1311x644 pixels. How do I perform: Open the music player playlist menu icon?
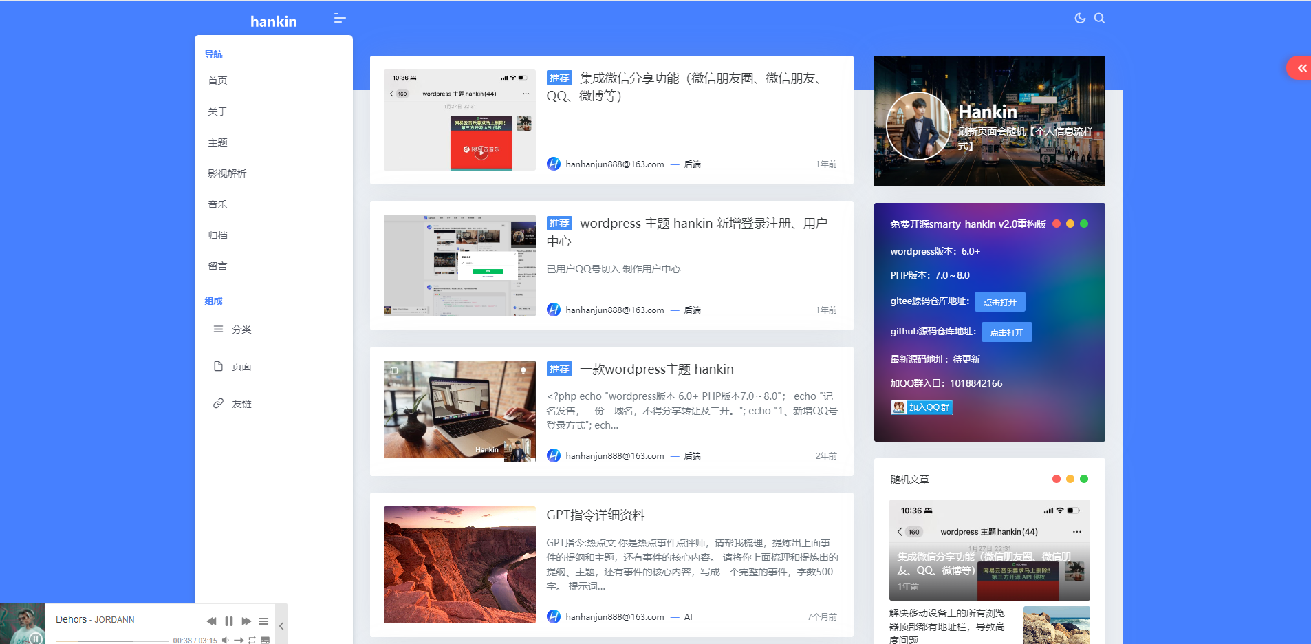[x=263, y=621]
